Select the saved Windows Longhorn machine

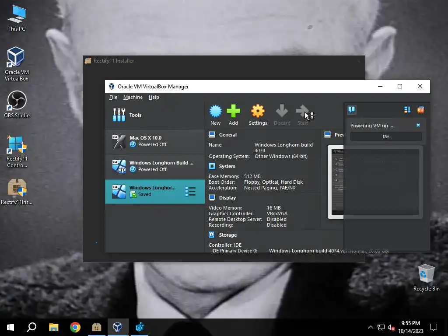[155, 192]
